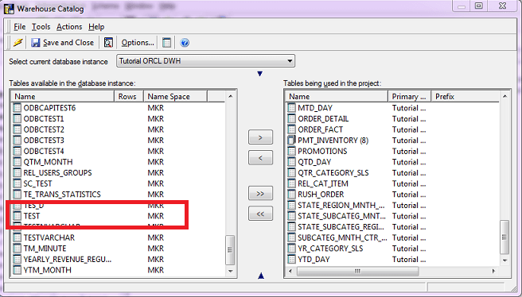The height and width of the screenshot is (297, 522).
Task: Click up arrow of available tables scrollbar
Action: [231, 96]
